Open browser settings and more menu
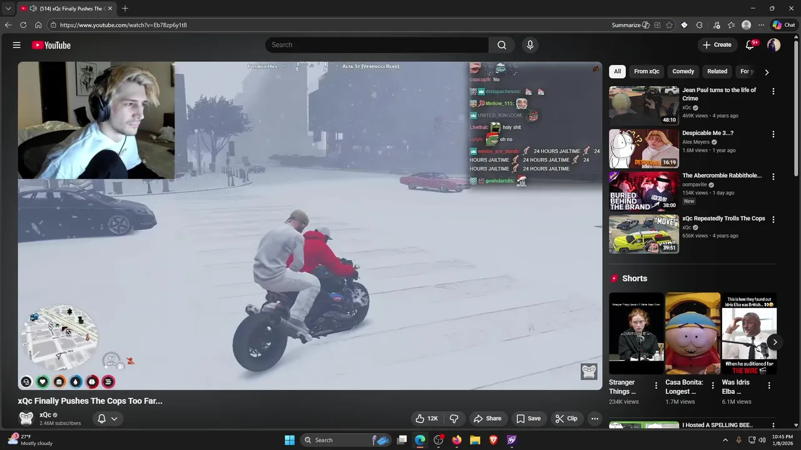 [761, 25]
